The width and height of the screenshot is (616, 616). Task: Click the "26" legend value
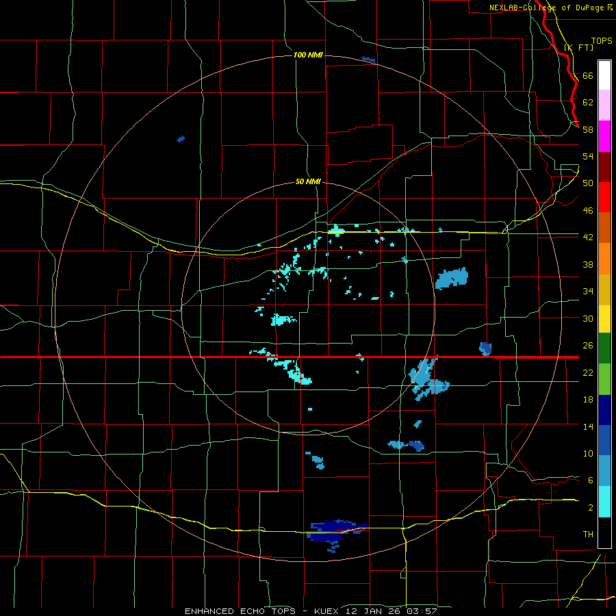(588, 346)
